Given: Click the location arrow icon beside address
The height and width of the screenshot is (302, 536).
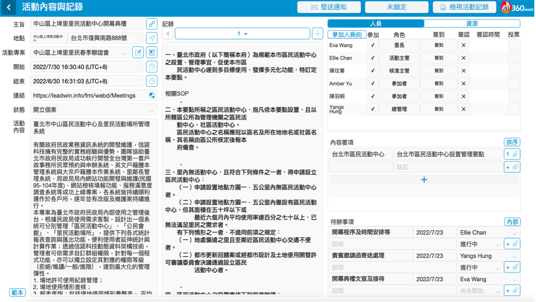Looking at the screenshot, I should (x=152, y=38).
